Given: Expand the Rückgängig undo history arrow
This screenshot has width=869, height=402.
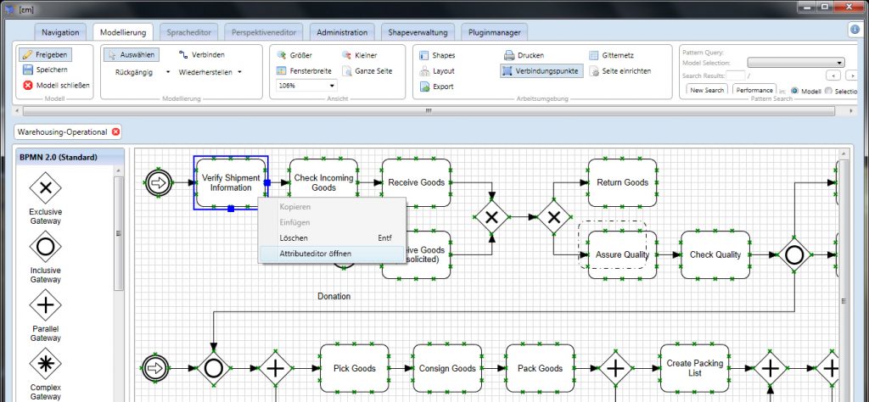Looking at the screenshot, I should (x=168, y=72).
